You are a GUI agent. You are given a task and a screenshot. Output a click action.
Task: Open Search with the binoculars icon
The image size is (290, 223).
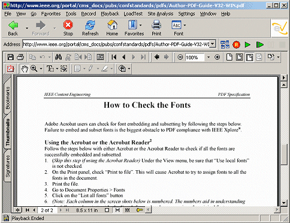(58, 58)
